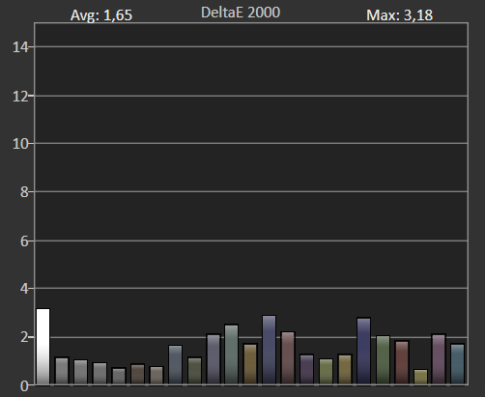Click the 10 value on y-axis
The width and height of the screenshot is (485, 397).
(x=20, y=144)
